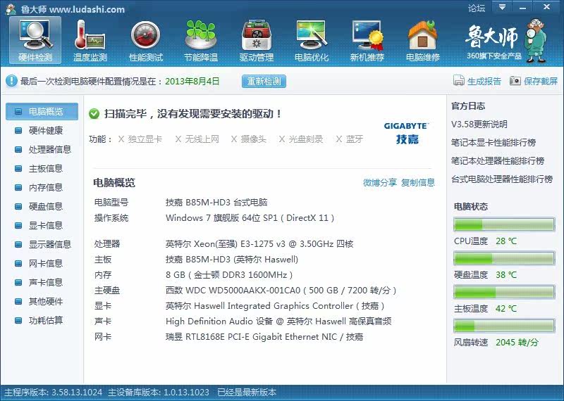Open the 微博分享 share link
The image size is (564, 401).
tap(380, 183)
